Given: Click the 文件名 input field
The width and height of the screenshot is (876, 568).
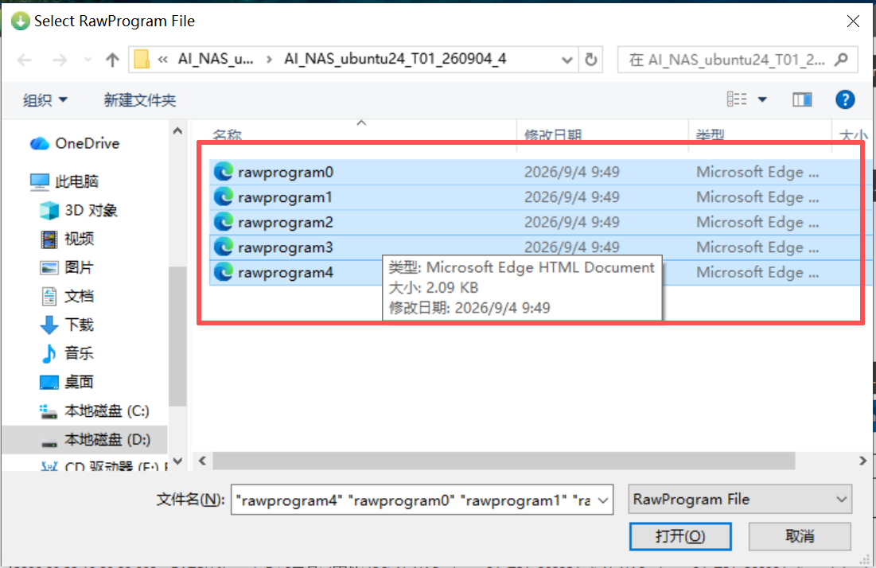Looking at the screenshot, I should 415,500.
